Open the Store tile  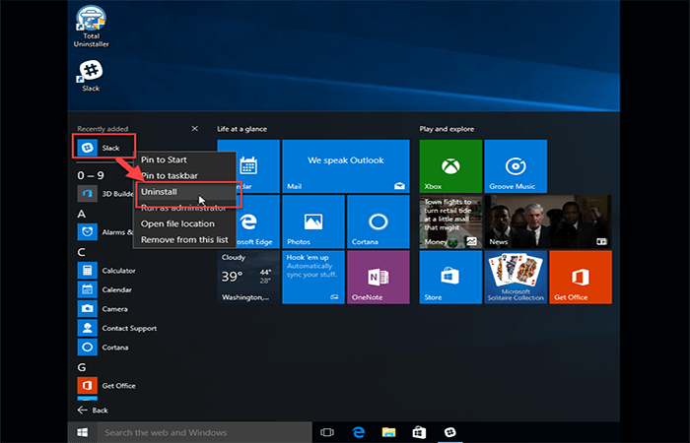(450, 277)
